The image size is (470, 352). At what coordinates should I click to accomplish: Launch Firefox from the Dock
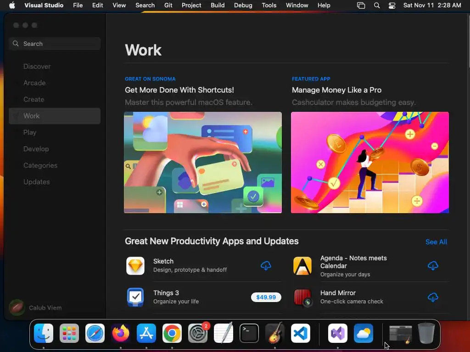121,333
